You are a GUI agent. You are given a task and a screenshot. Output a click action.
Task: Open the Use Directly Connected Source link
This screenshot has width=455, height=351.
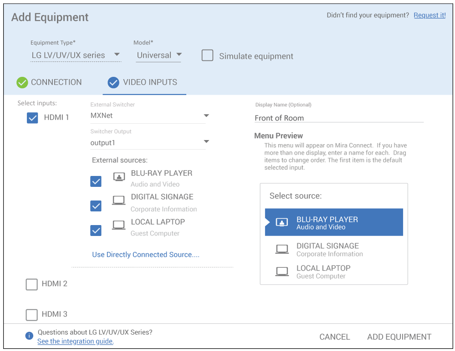click(x=146, y=255)
